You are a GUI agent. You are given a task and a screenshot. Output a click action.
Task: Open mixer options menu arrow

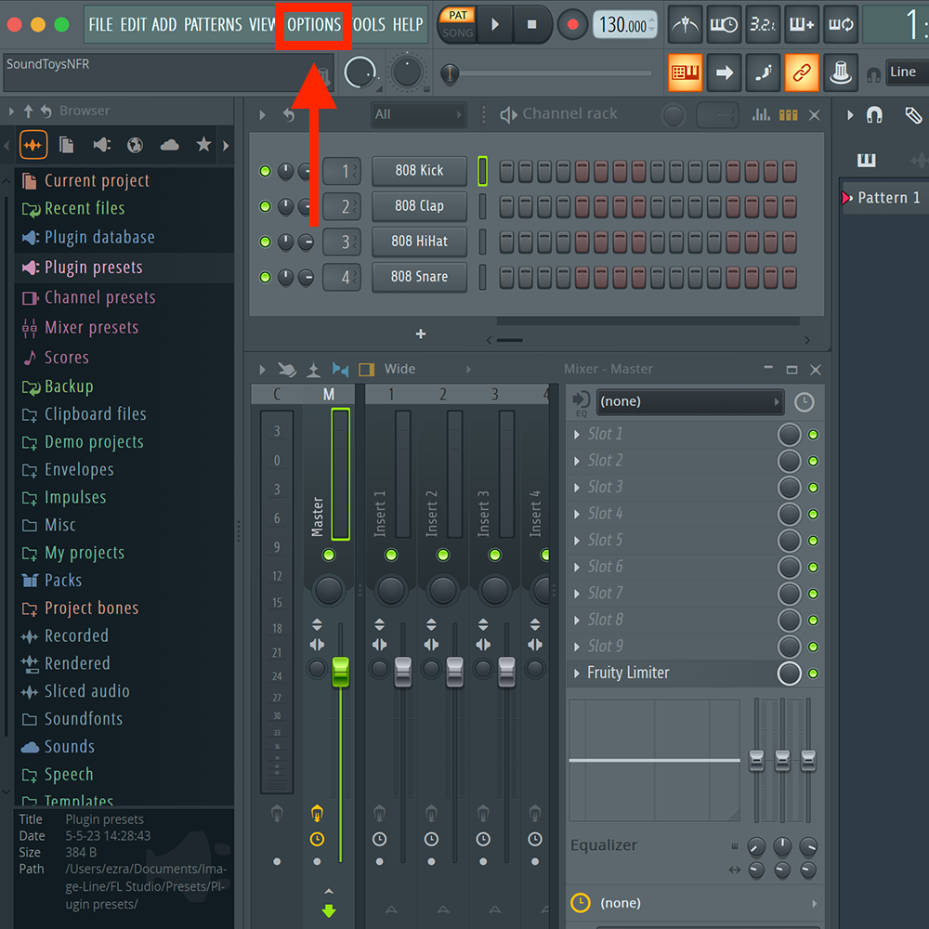(x=263, y=371)
